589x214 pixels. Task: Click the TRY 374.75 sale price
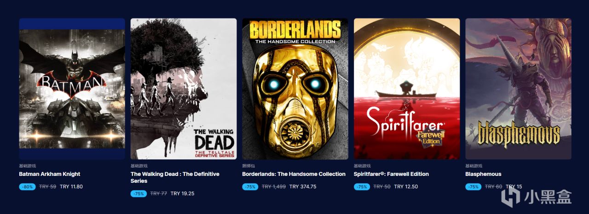pos(303,187)
